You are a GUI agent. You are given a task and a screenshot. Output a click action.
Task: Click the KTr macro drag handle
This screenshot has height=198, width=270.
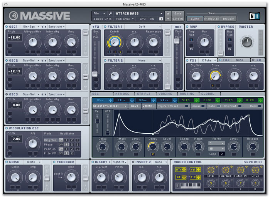point(184,169)
